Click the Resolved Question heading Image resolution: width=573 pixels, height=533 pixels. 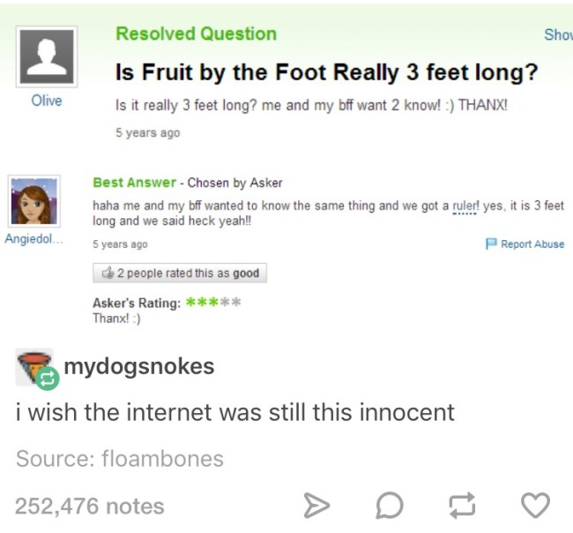tap(196, 34)
